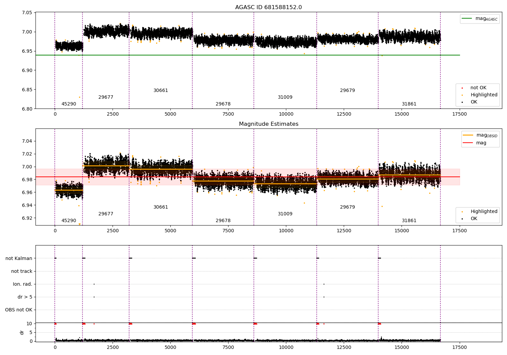
Task: Click the 30661 label in Magnitude Estimates plot
Action: (161, 207)
